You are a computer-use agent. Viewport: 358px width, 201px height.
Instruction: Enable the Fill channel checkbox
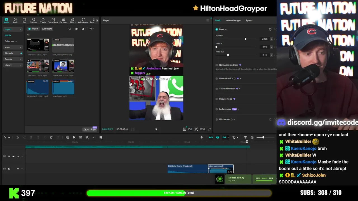coord(217,119)
